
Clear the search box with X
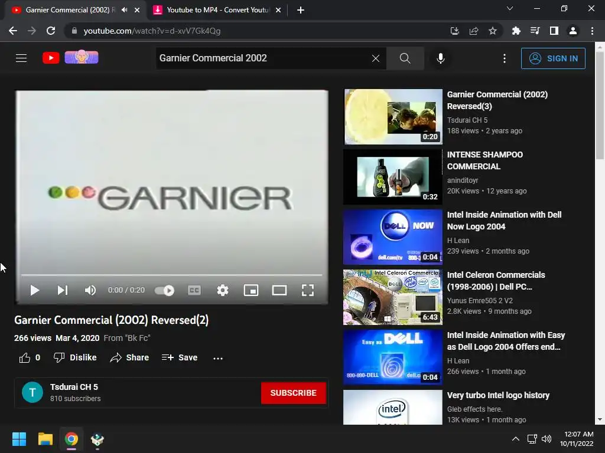click(x=375, y=58)
